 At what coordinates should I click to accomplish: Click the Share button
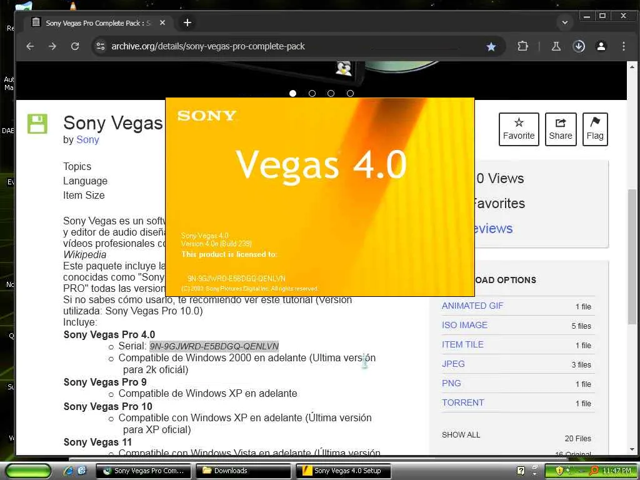[x=561, y=129]
